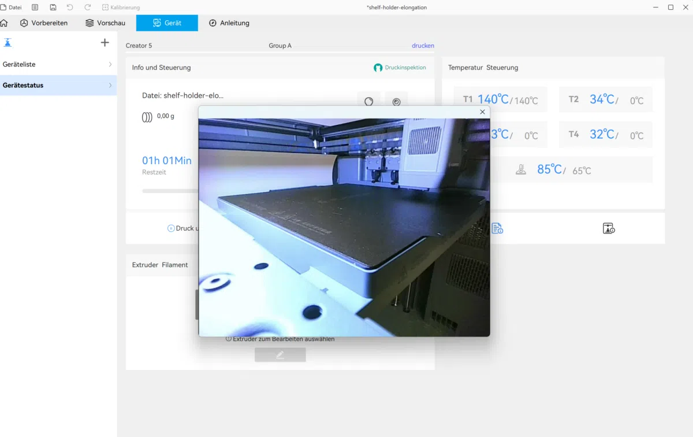
Task: Set the T2 nozzle temperature 34°C
Action: tap(606, 99)
